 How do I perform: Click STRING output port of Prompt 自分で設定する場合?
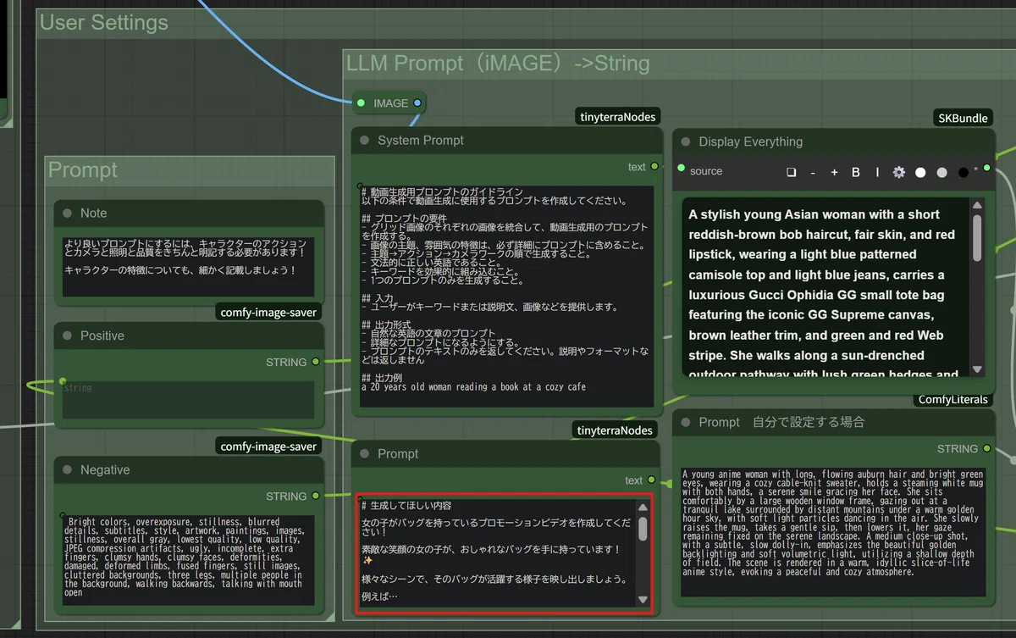pos(987,449)
